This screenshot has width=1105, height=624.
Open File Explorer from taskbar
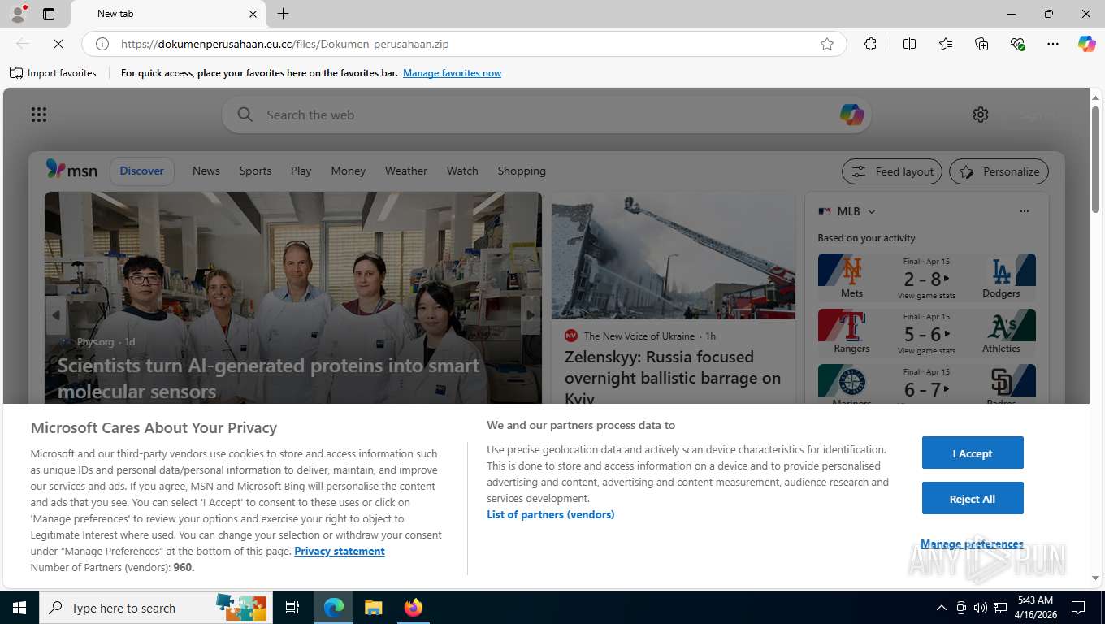coord(373,608)
